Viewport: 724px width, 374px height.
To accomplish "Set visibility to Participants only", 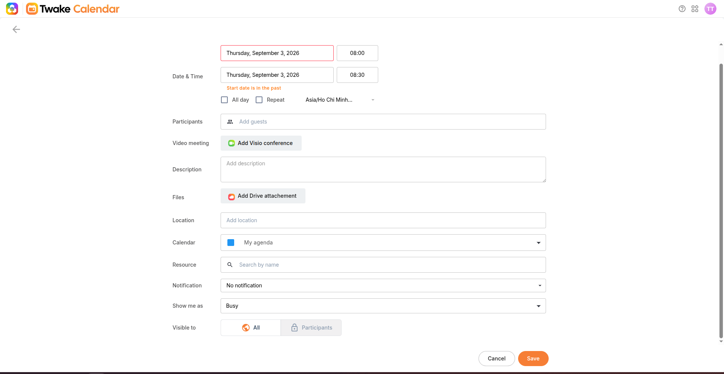I will pos(311,328).
